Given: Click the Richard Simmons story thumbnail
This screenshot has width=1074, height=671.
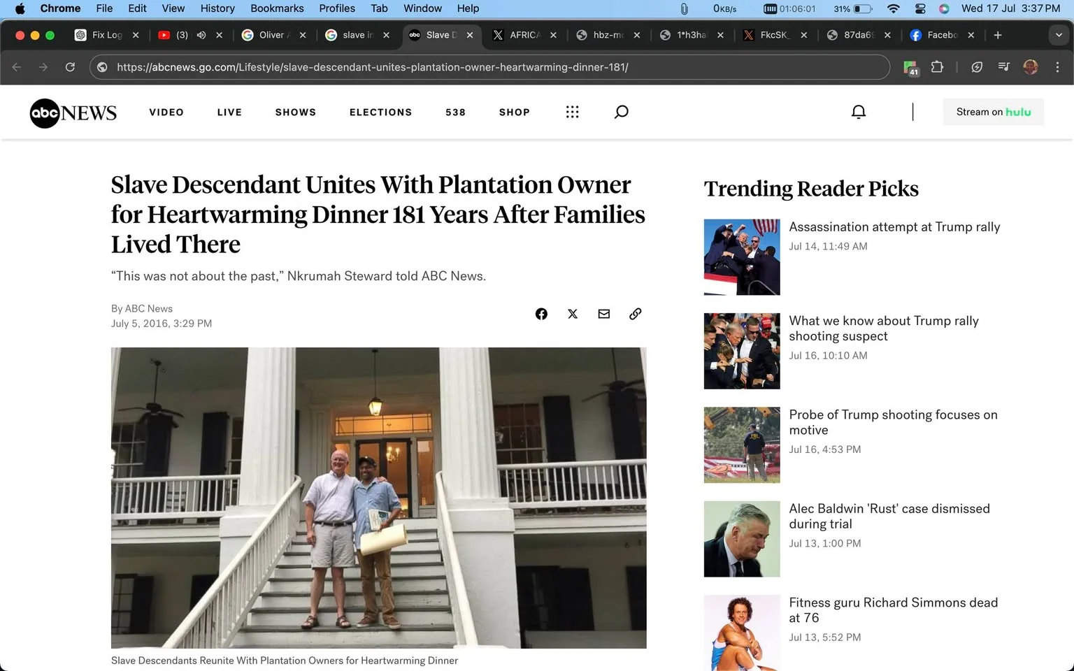Looking at the screenshot, I should 742,633.
